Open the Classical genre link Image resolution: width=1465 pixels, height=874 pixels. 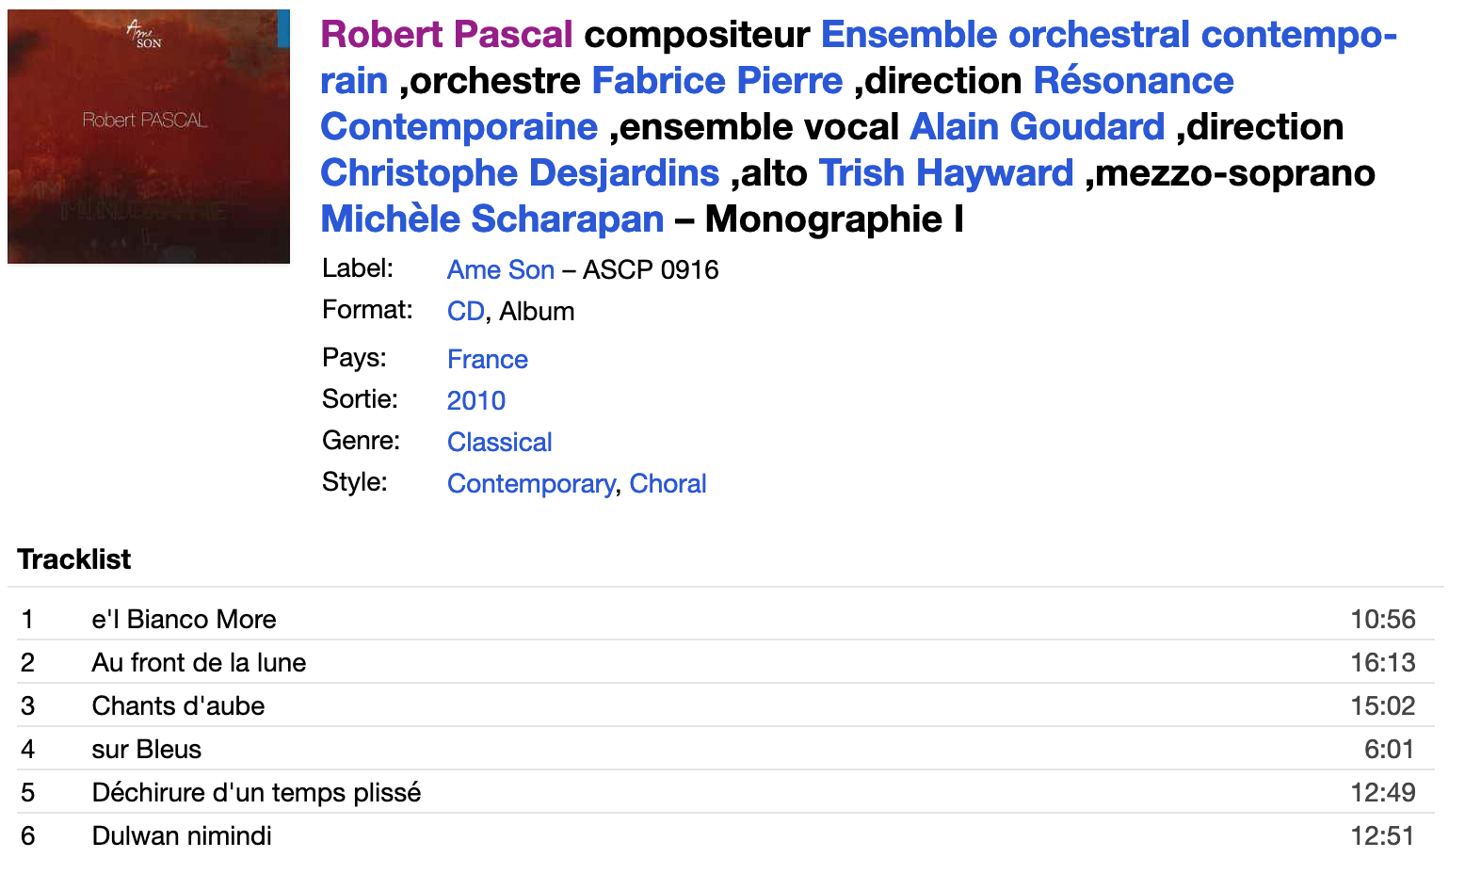point(499,443)
